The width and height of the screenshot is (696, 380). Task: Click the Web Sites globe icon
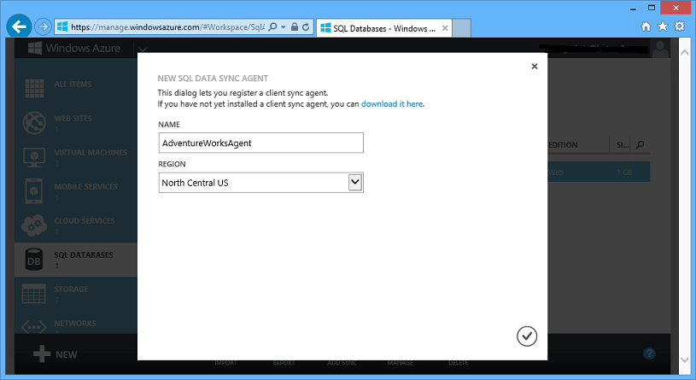[34, 122]
